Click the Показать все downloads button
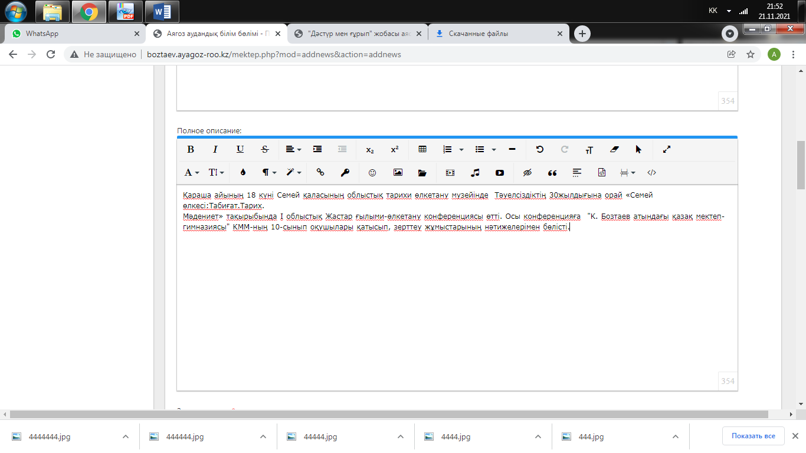 753,436
